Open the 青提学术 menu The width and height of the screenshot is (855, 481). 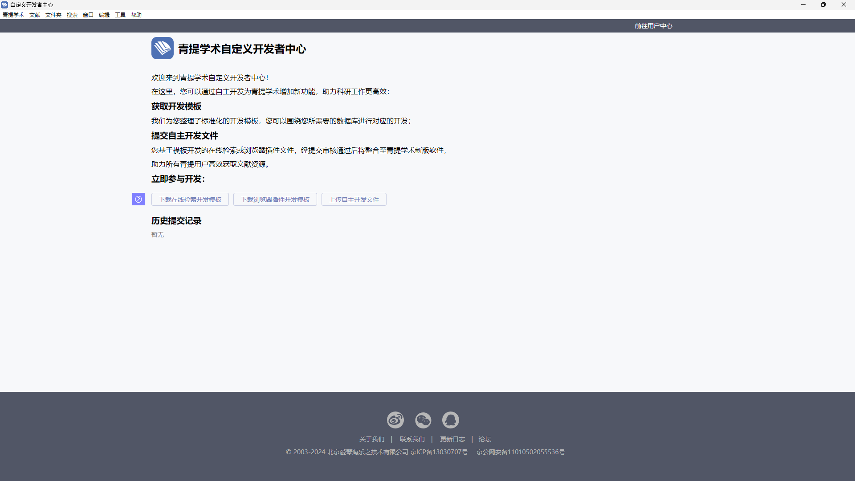(13, 15)
